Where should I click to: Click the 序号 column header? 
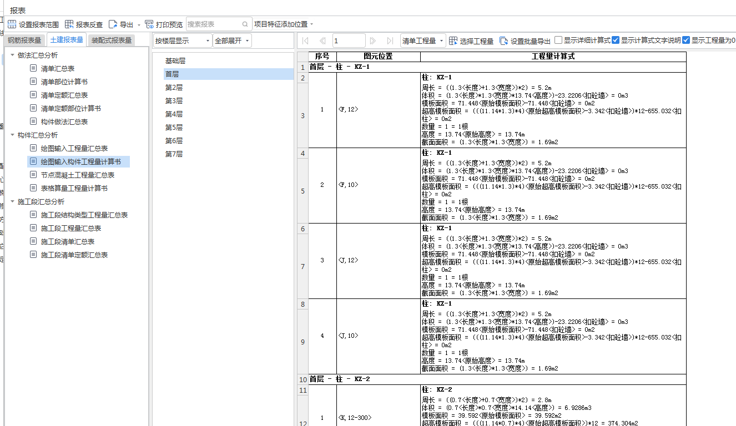click(x=322, y=57)
